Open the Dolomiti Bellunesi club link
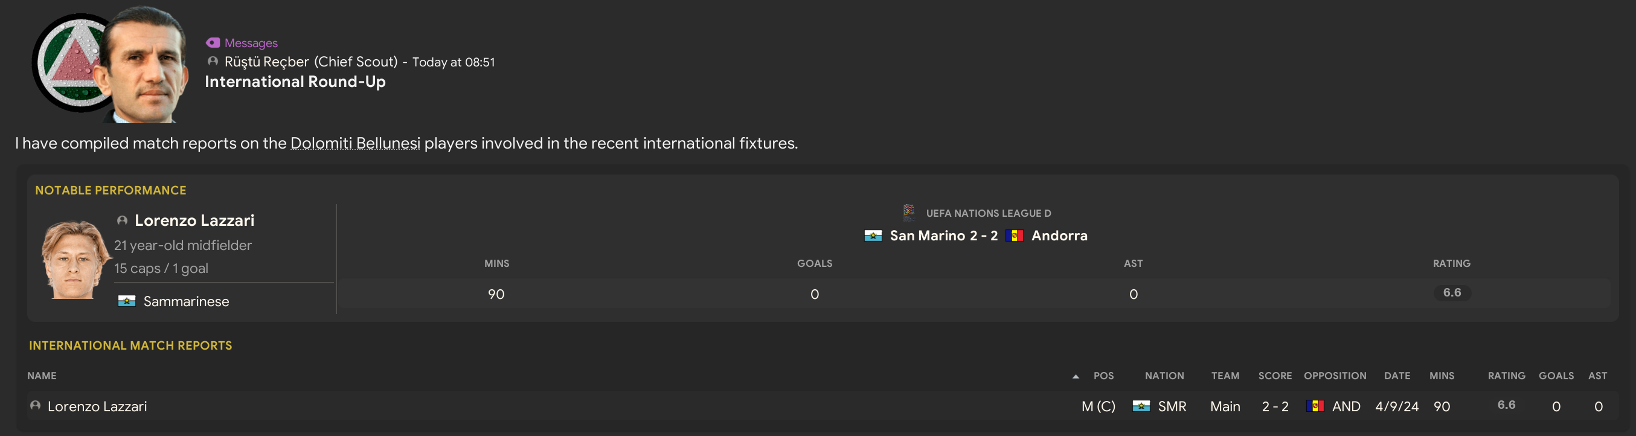This screenshot has width=1636, height=436. click(x=355, y=144)
